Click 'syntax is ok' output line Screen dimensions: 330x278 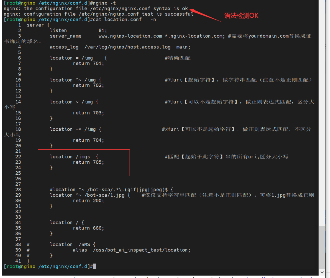tap(96, 9)
